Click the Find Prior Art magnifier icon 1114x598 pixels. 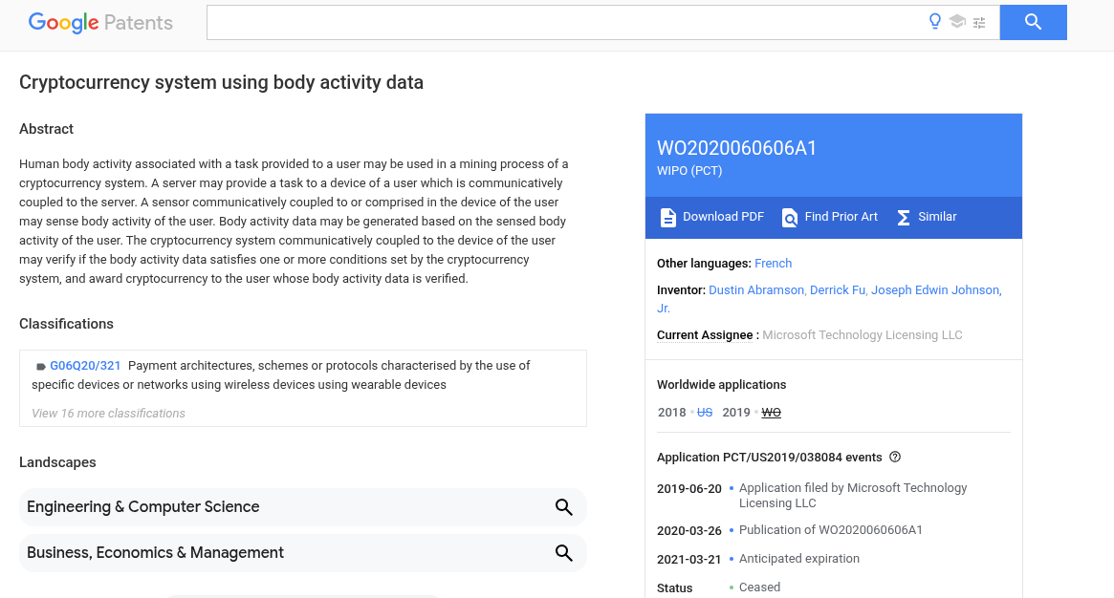point(789,218)
